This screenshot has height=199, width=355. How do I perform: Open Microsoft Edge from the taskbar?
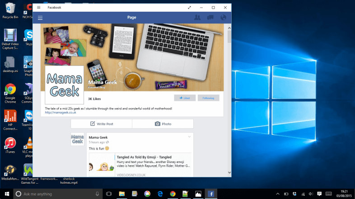[160, 194]
